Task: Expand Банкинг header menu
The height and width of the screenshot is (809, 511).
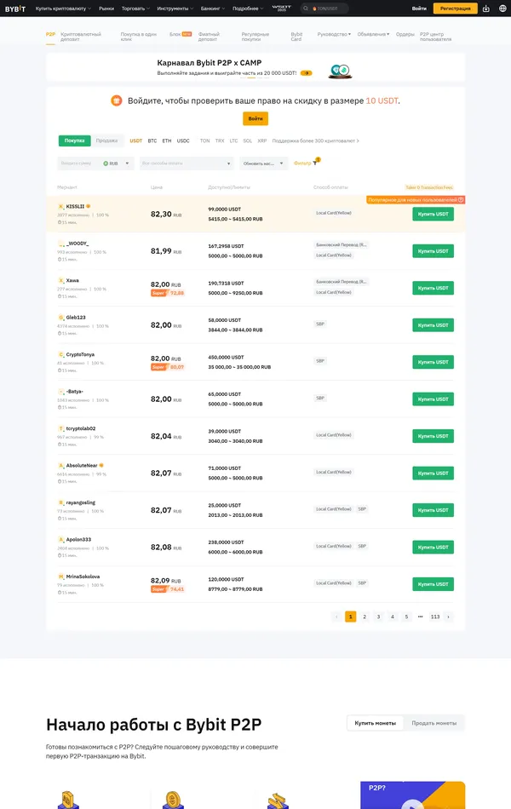Action: point(213,9)
